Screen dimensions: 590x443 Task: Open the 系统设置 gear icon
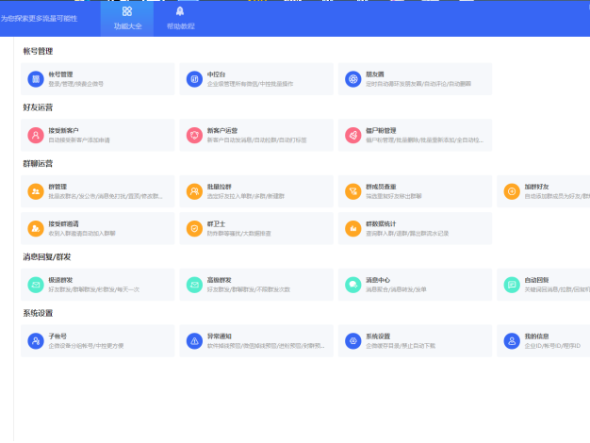point(352,339)
